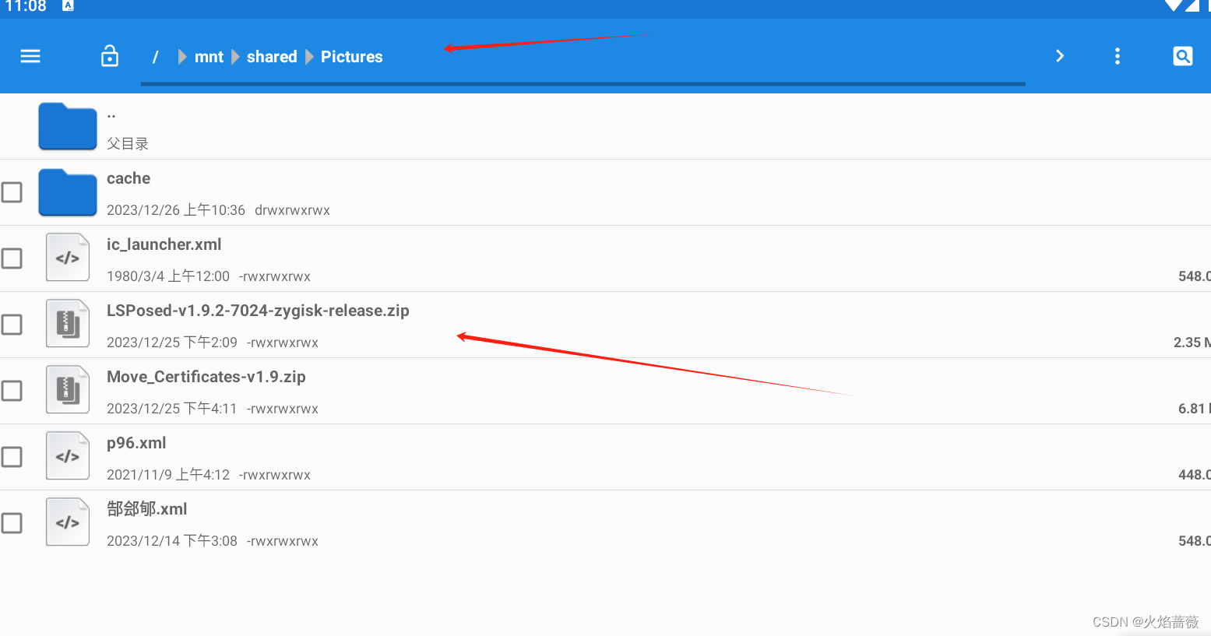Click breadcrumb arrow before Pictures
The width and height of the screenshot is (1211, 636).
tap(309, 57)
